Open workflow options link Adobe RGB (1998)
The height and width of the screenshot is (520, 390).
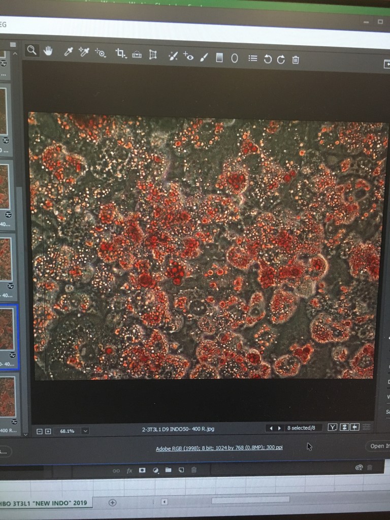click(x=219, y=448)
